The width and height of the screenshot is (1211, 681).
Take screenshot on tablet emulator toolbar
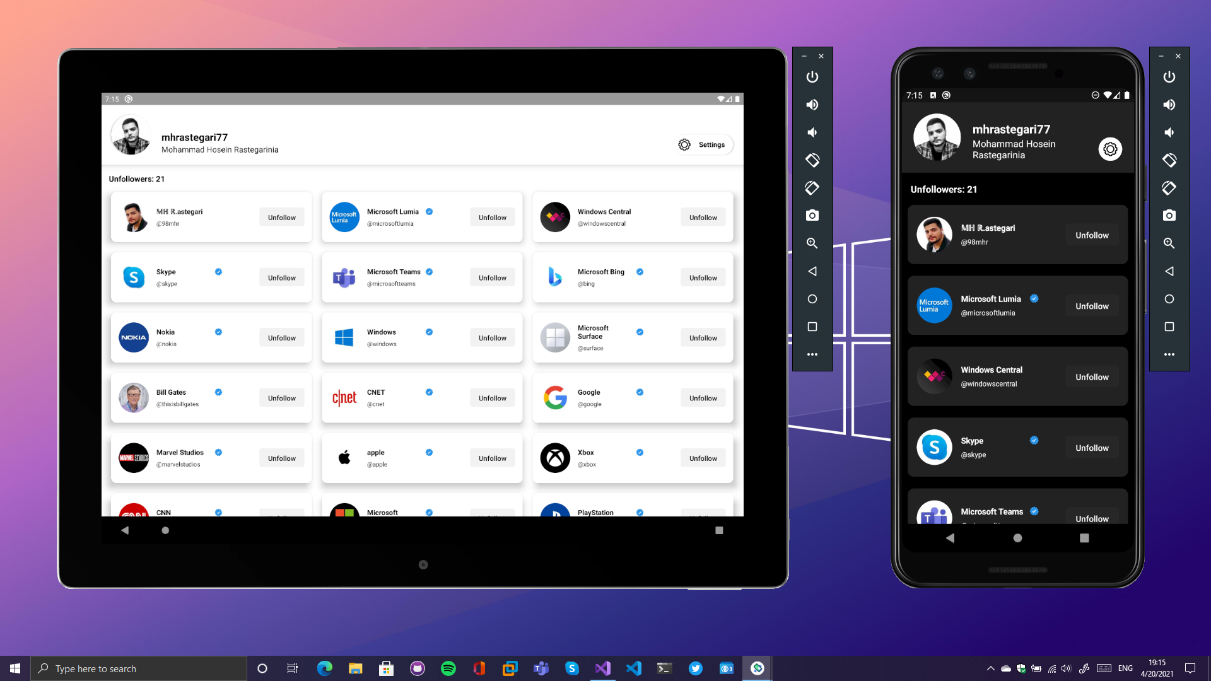(812, 216)
